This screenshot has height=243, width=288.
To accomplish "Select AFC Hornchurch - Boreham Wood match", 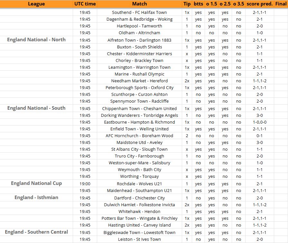I will pos(139,136).
